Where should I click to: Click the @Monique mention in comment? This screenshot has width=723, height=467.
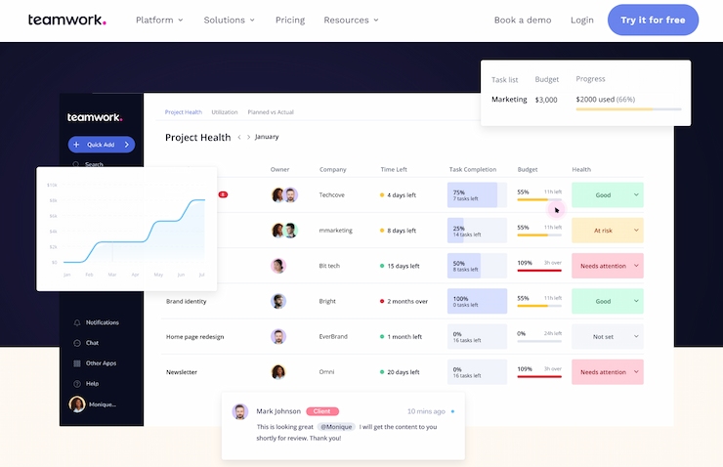point(336,427)
